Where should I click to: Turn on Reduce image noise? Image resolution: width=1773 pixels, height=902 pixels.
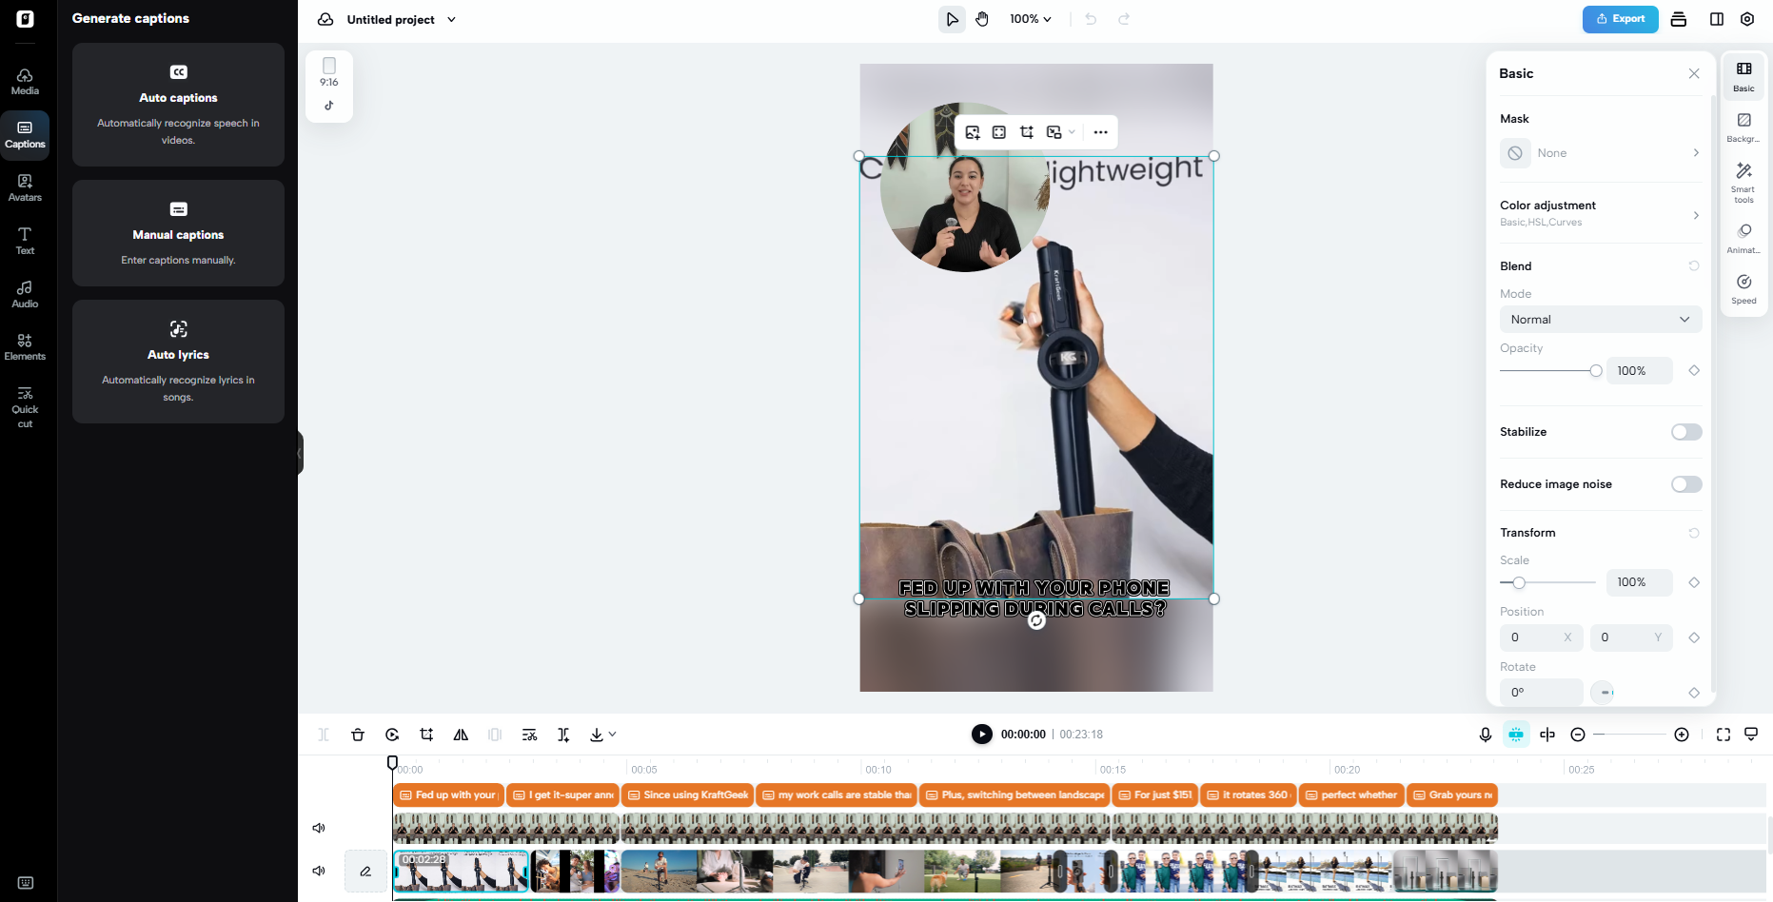[1685, 484]
